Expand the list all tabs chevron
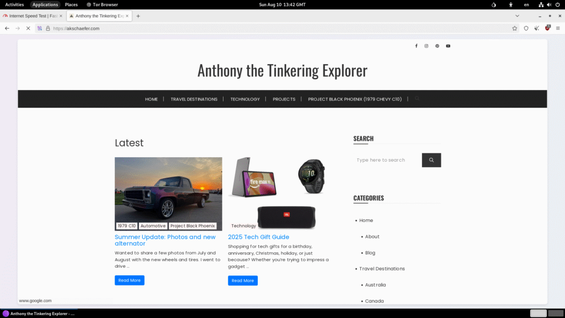The height and width of the screenshot is (318, 565). pos(517,16)
